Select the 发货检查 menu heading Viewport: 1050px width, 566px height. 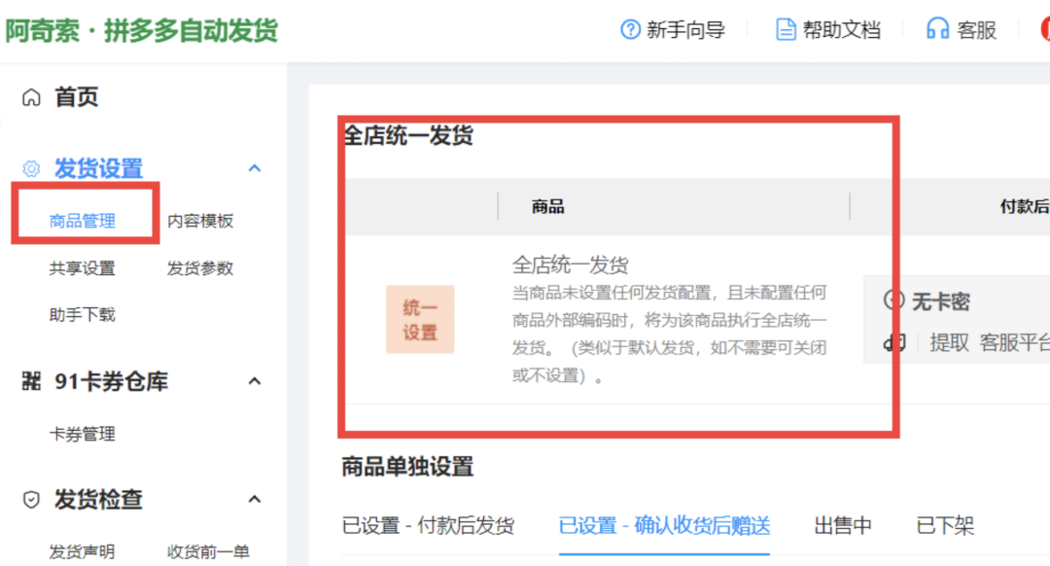98,499
